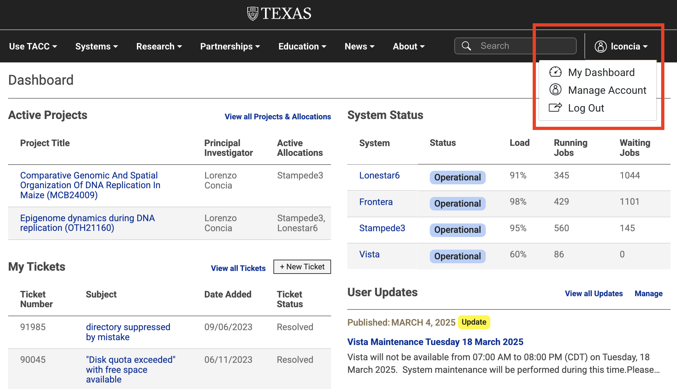Expand the Use TACC menu
The width and height of the screenshot is (677, 389).
point(33,46)
